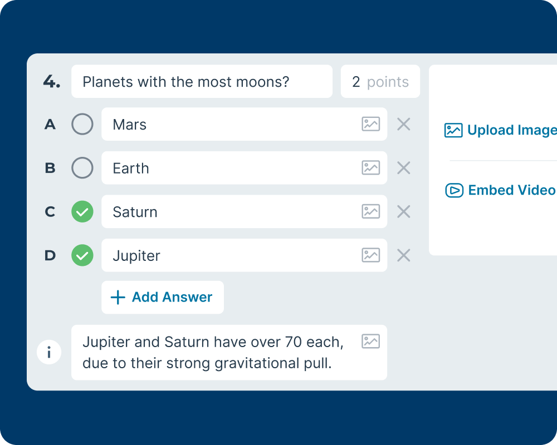Edit the question text field
This screenshot has width=557, height=445.
pos(202,82)
